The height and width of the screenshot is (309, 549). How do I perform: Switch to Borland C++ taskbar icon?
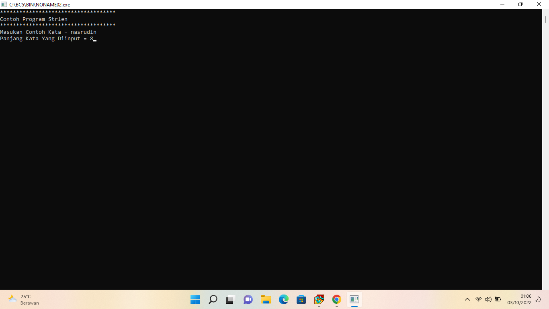pyautogui.click(x=319, y=299)
